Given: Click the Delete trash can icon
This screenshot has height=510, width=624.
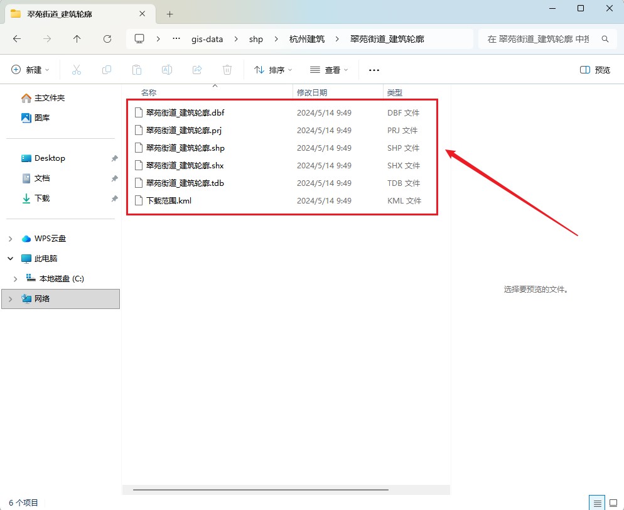Looking at the screenshot, I should click(x=227, y=70).
